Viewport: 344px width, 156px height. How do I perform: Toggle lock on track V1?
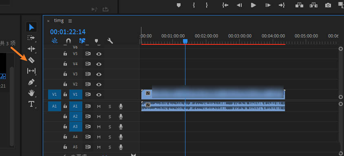(65, 94)
